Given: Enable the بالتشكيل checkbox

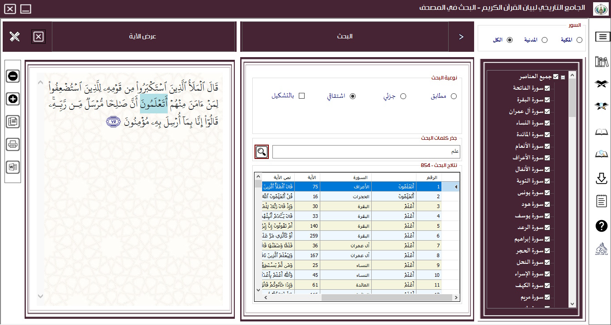Looking at the screenshot, I should [301, 96].
